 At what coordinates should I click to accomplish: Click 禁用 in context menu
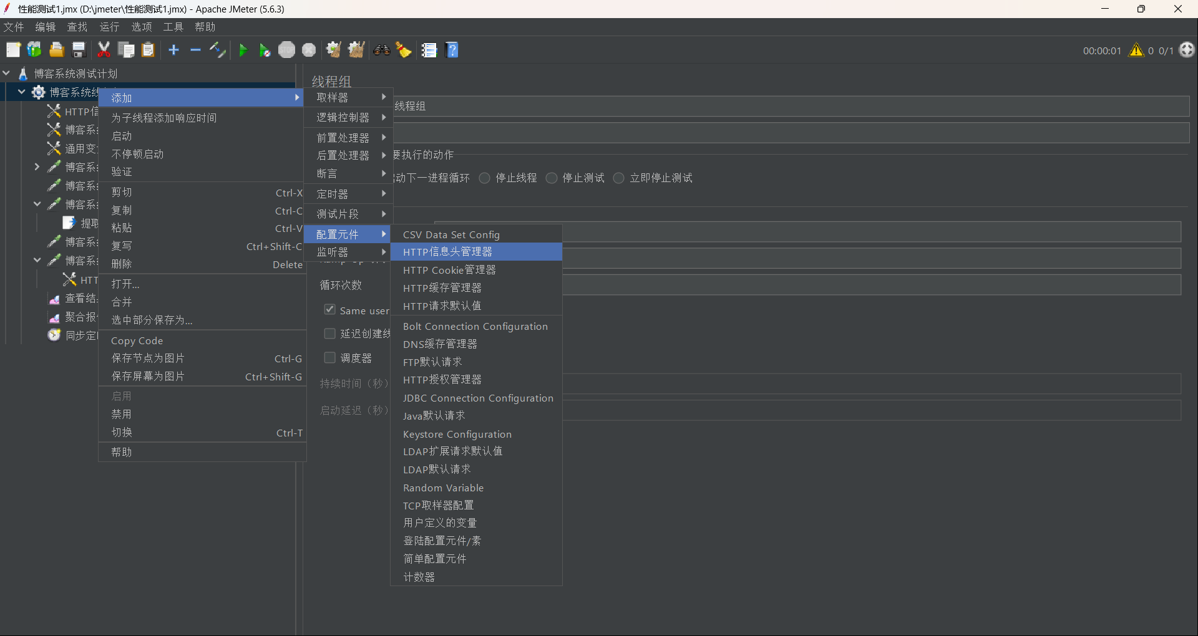(x=202, y=414)
